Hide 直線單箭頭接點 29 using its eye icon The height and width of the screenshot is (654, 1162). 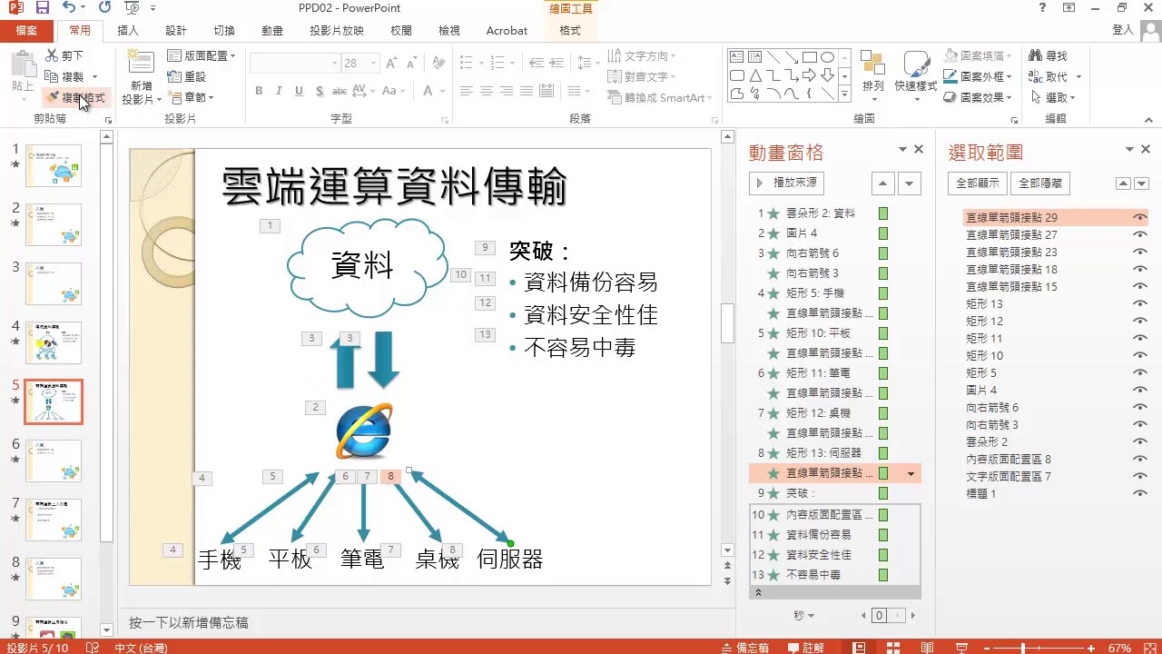tap(1138, 217)
